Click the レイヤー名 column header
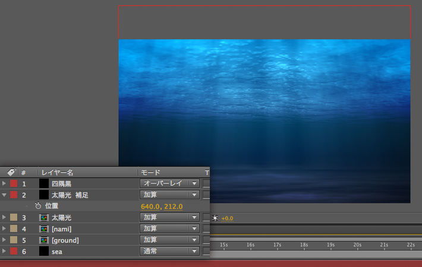 point(56,172)
